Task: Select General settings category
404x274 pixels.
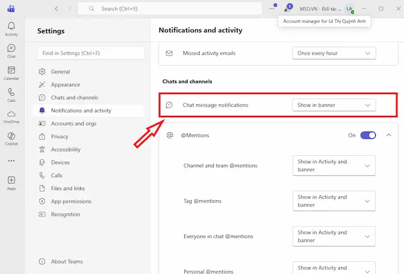Action: coord(60,72)
